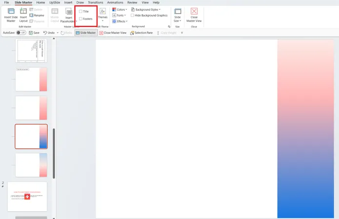Screen dimensions: 339x219
Task: Click Close Master View ribbon button
Action: [x=194, y=15]
